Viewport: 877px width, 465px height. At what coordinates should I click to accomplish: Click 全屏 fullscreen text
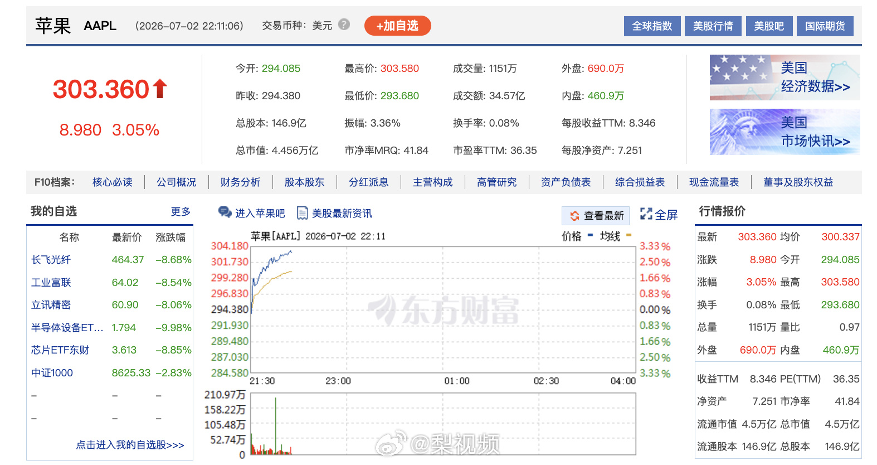[x=666, y=215]
